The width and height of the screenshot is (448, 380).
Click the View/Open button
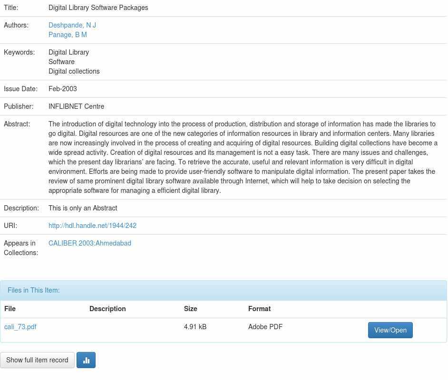pos(390,330)
